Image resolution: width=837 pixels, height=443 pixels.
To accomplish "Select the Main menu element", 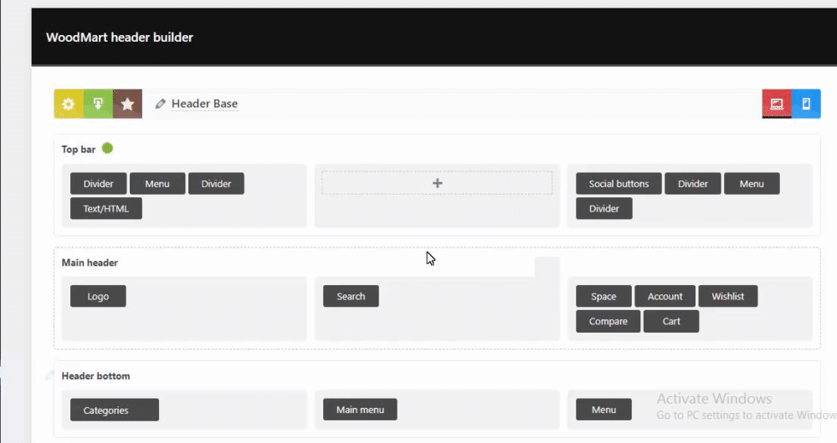I will (360, 410).
